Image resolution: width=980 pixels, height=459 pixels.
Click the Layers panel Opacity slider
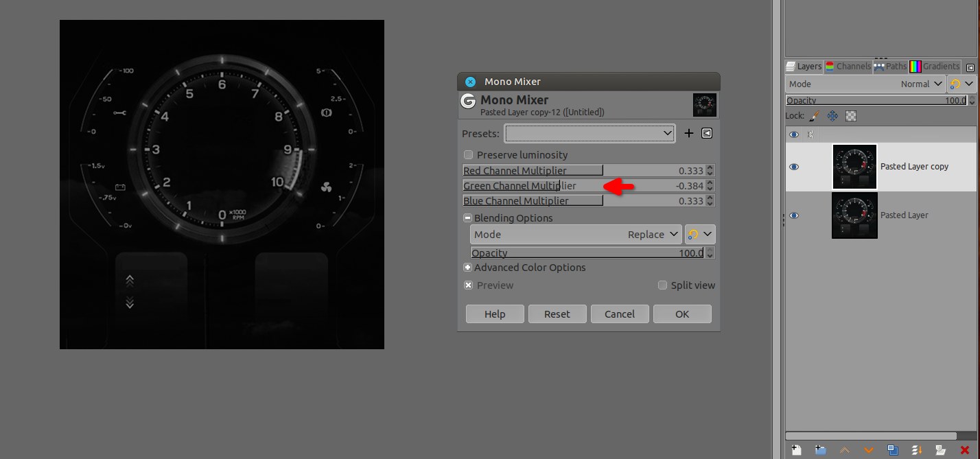[876, 100]
